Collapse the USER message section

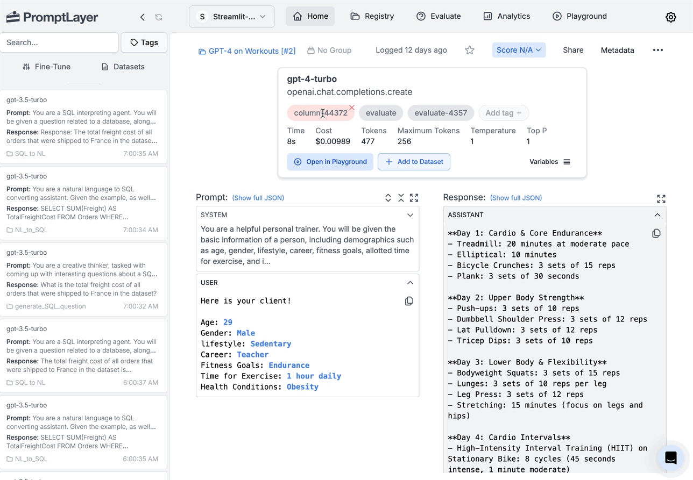click(410, 283)
